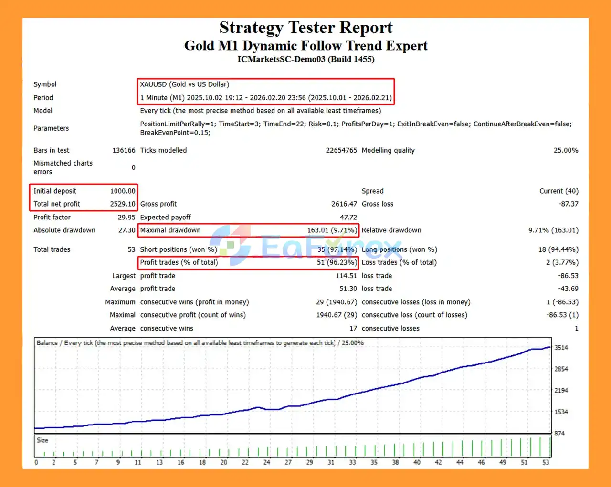Click the Strategy Tester Report title
611x487 pixels.
tap(305, 28)
